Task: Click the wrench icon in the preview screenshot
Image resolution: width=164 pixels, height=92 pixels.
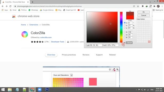Action: click(x=117, y=70)
